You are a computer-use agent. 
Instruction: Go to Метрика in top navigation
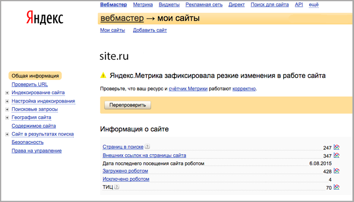coord(143,4)
